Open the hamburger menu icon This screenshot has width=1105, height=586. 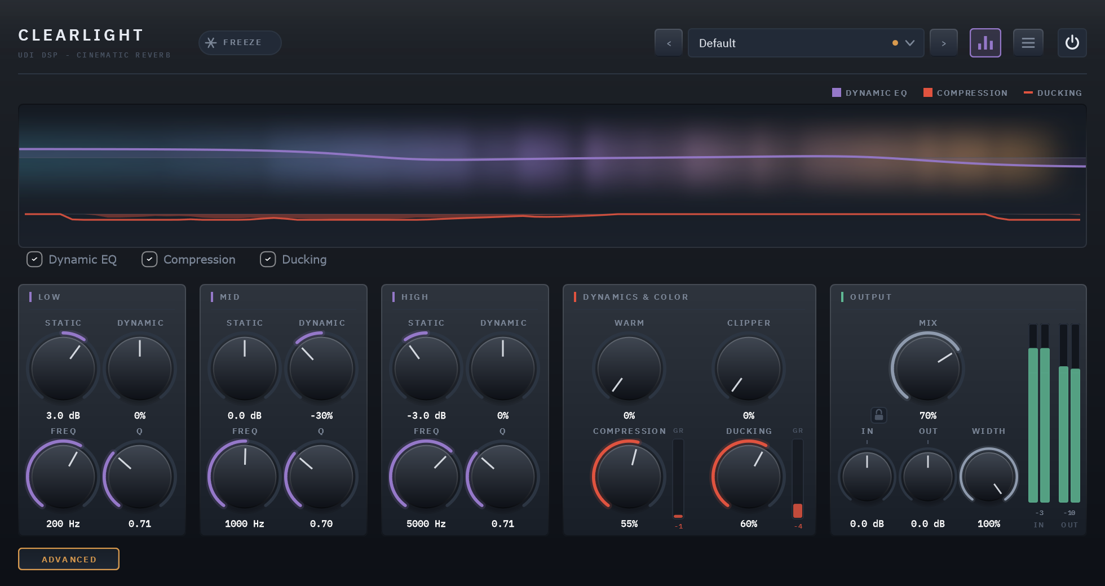[x=1028, y=43]
